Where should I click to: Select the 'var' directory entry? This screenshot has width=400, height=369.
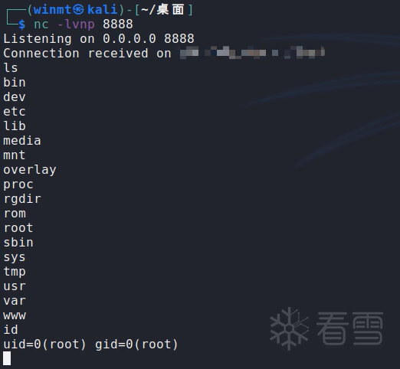click(15, 301)
